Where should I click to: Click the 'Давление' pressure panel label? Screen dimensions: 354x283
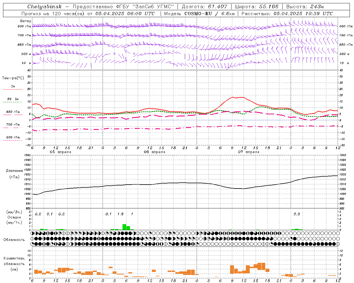pyautogui.click(x=14, y=171)
